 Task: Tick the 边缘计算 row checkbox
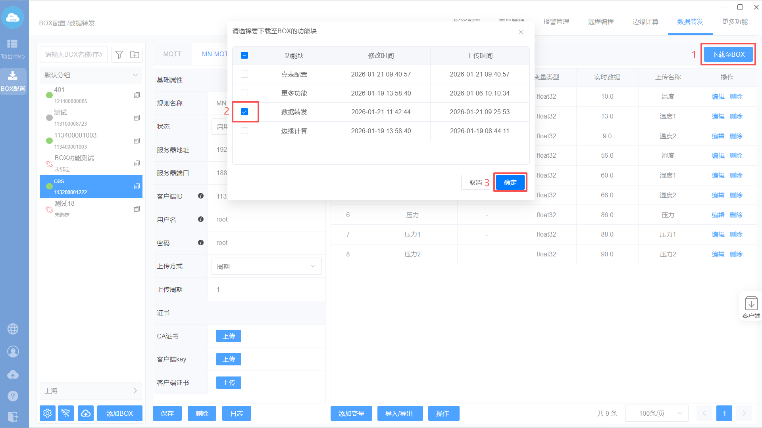pos(244,131)
